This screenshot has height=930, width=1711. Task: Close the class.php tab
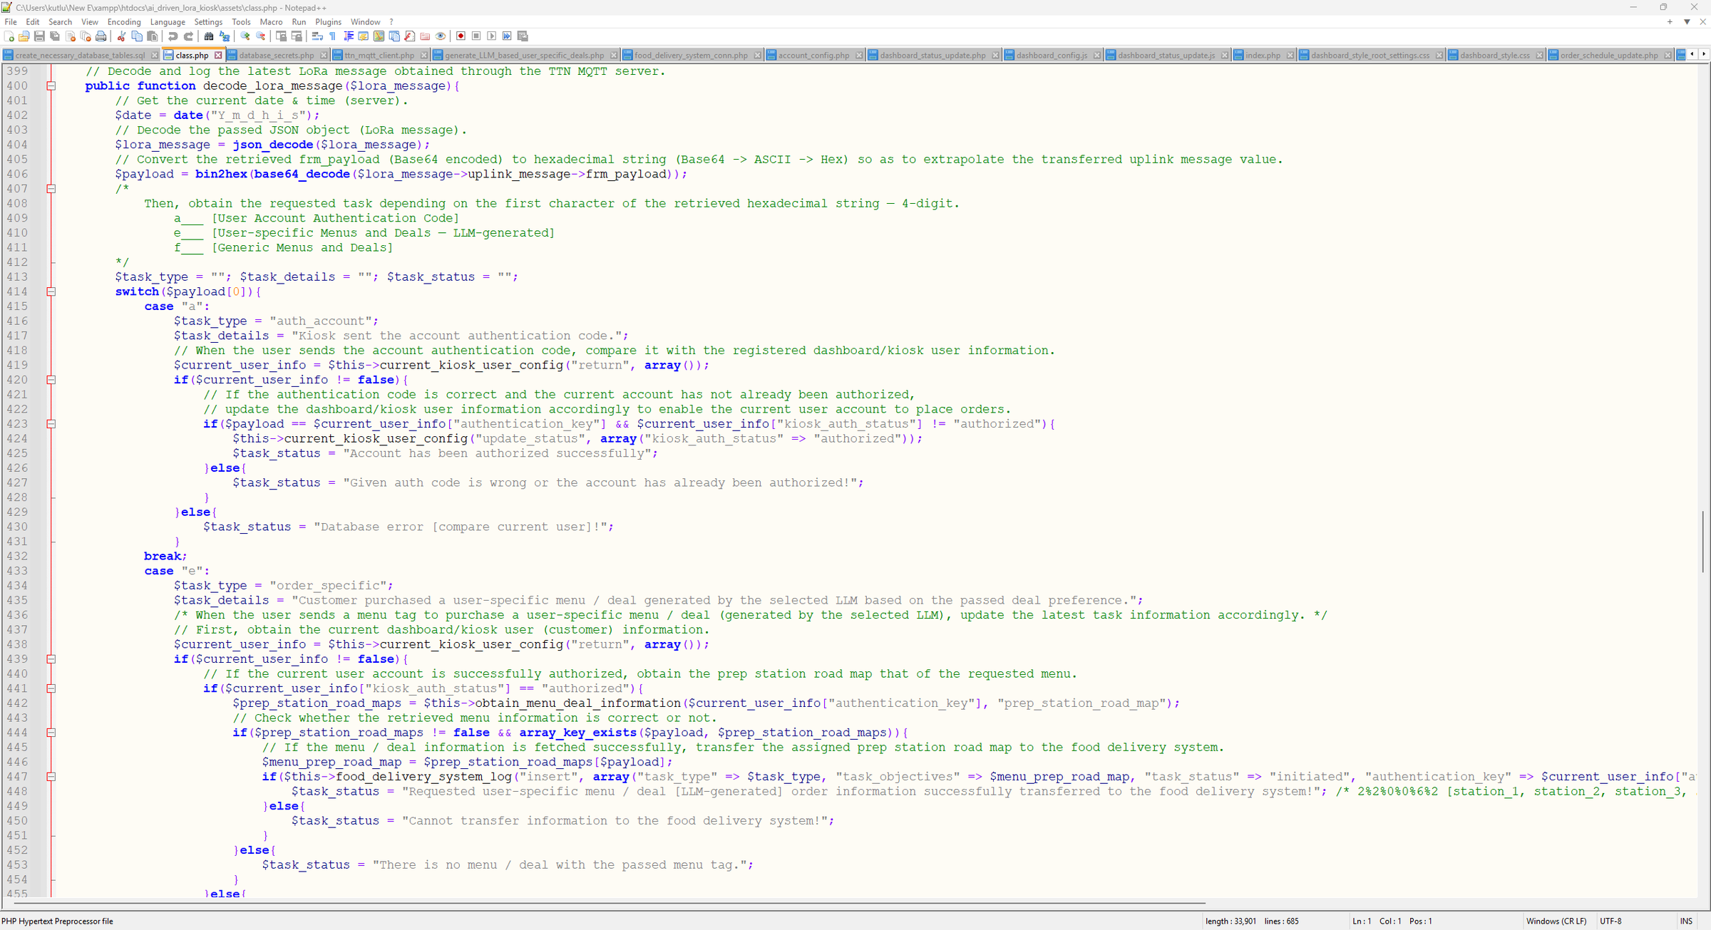point(218,56)
